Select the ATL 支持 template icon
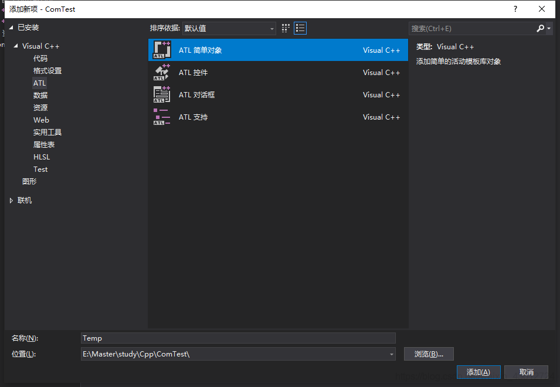Screen dimensions: 560x387 162,117
